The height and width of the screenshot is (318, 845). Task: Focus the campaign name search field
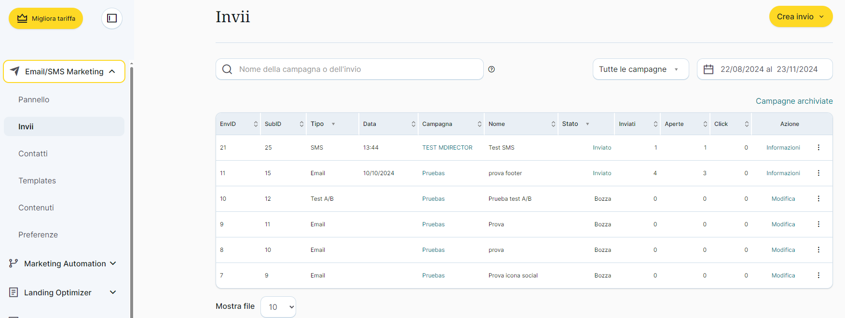(x=357, y=69)
